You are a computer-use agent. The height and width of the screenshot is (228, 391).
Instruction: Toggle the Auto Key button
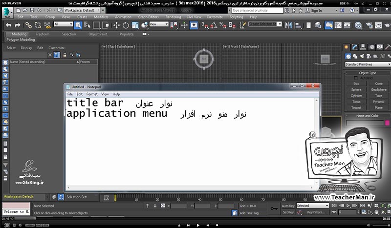pos(288,206)
